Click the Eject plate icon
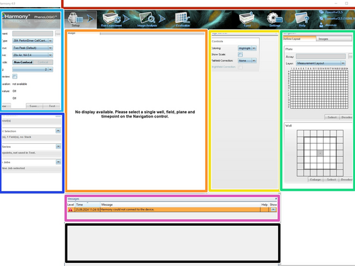The width and height of the screenshot is (355, 266). coord(247,19)
